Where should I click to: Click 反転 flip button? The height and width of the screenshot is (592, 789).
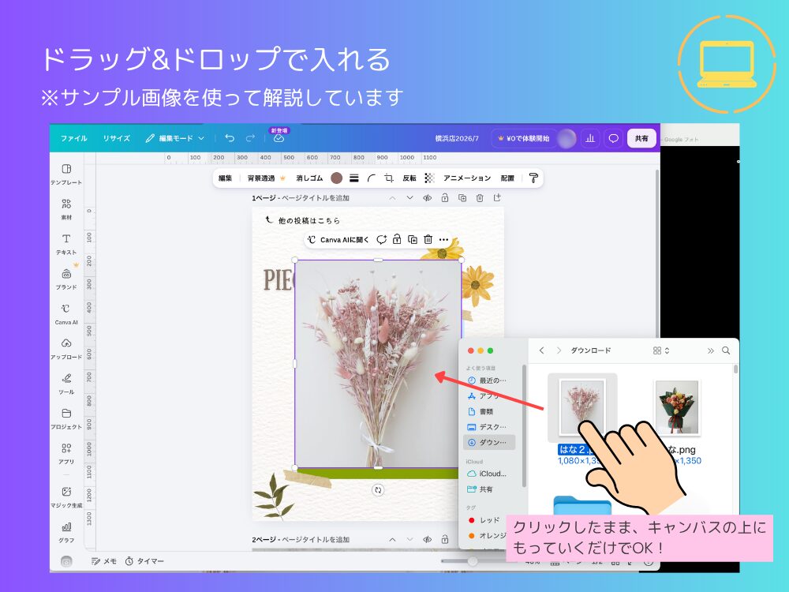409,178
